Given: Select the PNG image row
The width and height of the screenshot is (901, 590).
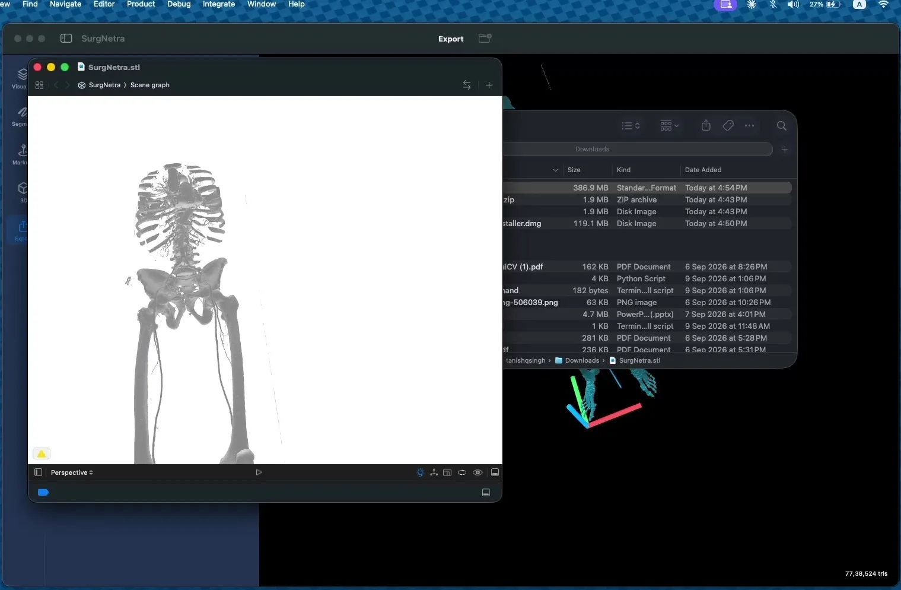Looking at the screenshot, I should tap(647, 303).
